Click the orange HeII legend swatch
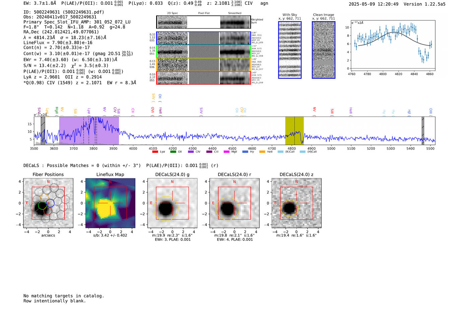The width and height of the screenshot is (469, 319). (262, 152)
